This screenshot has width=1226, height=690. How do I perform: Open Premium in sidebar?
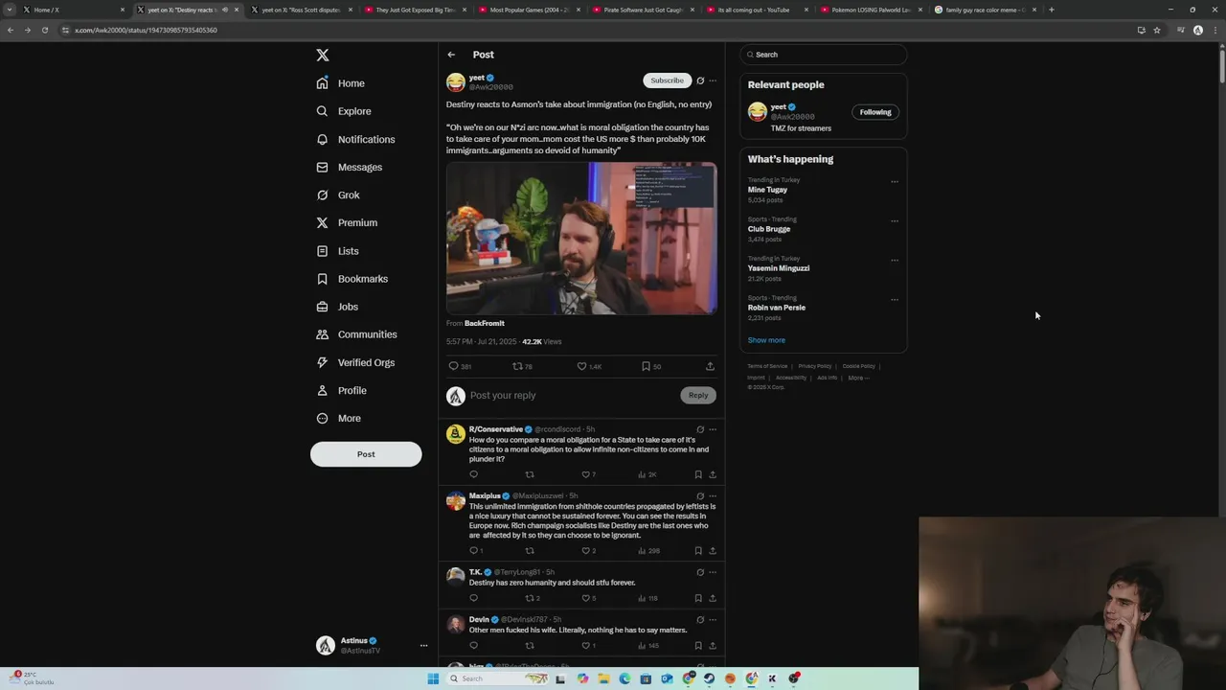click(347, 222)
